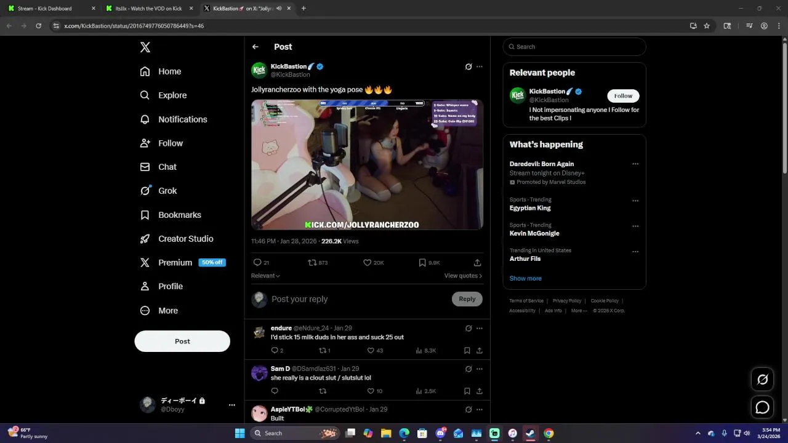Repost endure's reply
This screenshot has width=788, height=443.
(324, 351)
